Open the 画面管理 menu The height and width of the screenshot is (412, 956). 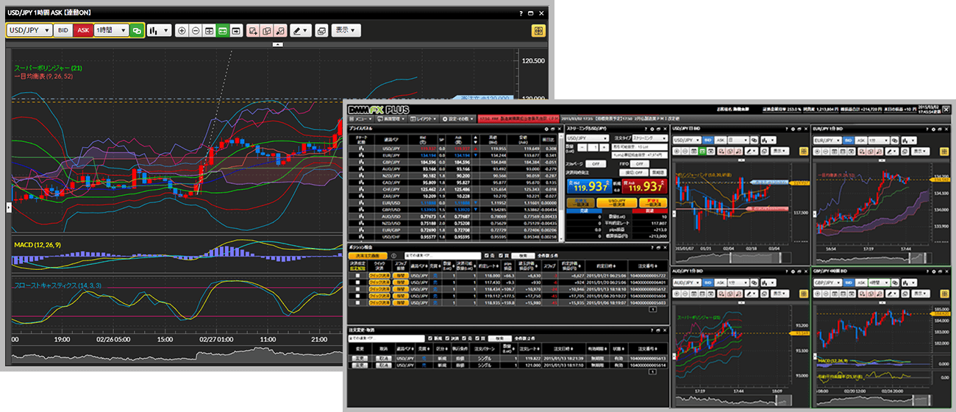pyautogui.click(x=390, y=118)
